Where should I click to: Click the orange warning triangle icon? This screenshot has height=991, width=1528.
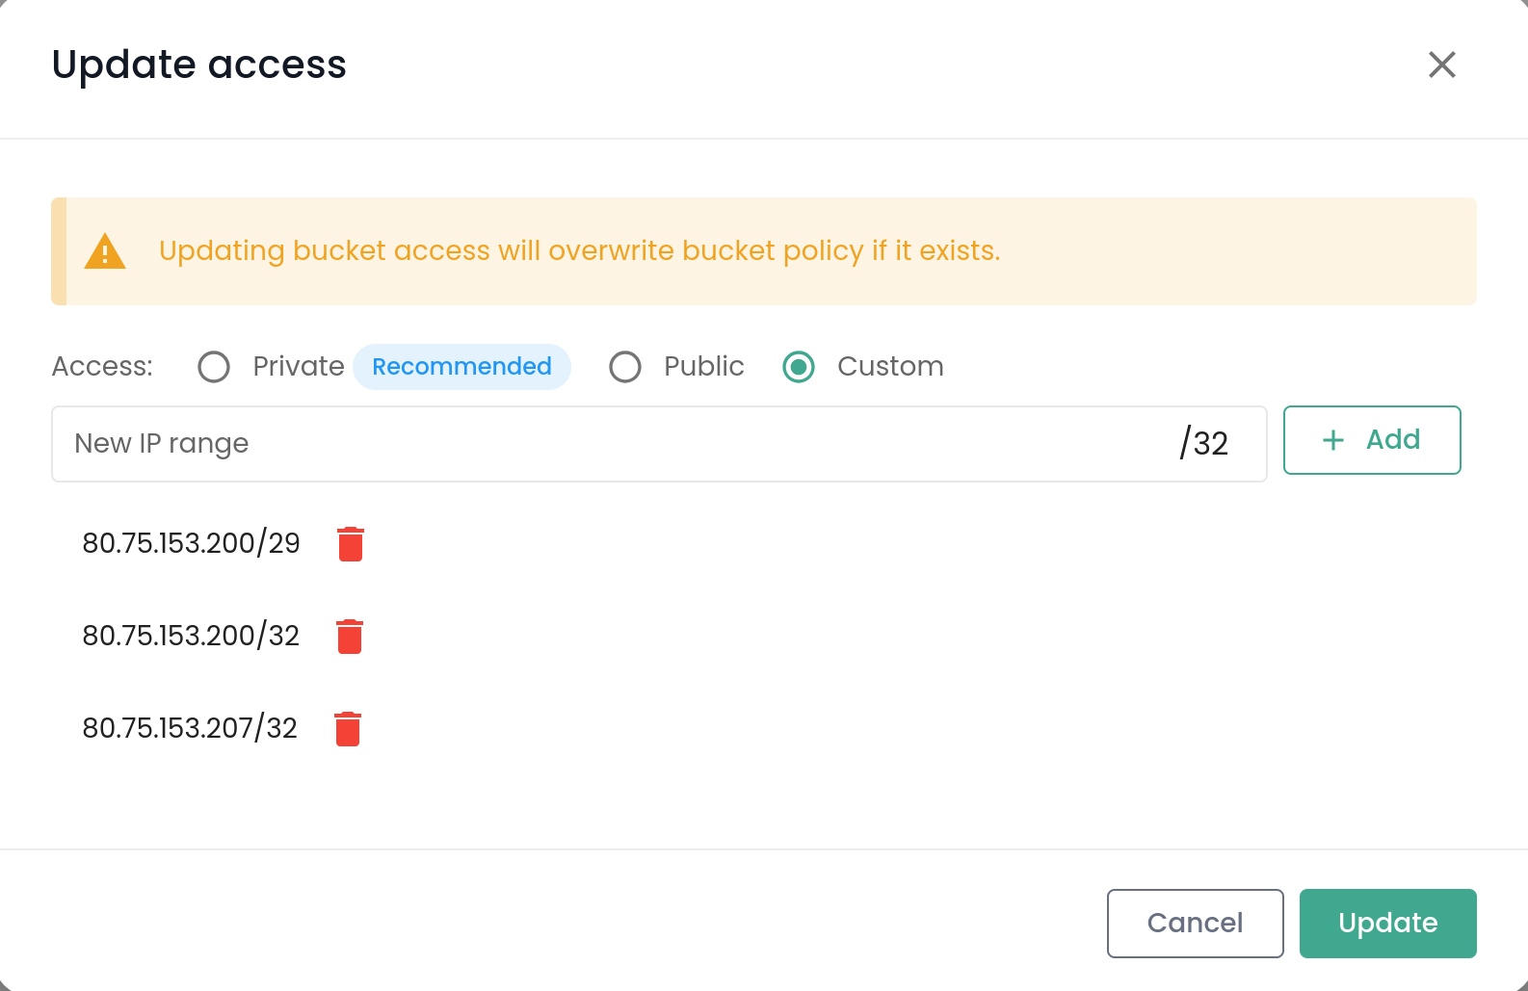(105, 251)
